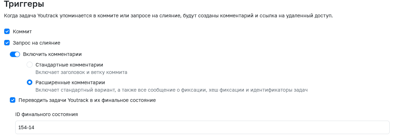
Task: Select the Стандартные комментарии radio button
Action: pyautogui.click(x=29, y=65)
